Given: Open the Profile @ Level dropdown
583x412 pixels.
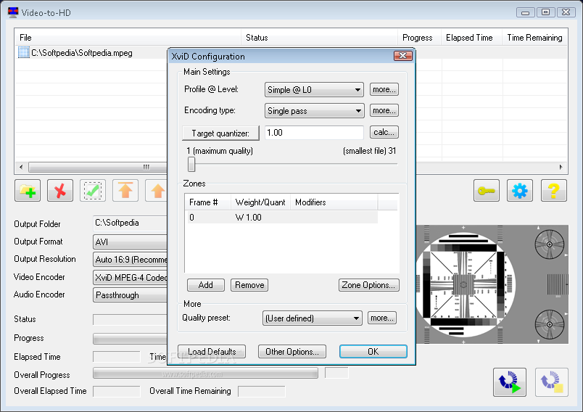Looking at the screenshot, I should (x=314, y=90).
